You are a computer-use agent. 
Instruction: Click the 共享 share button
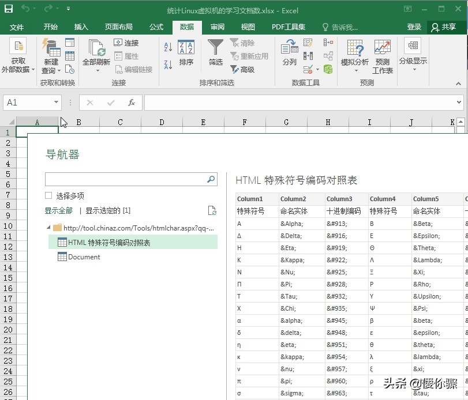(443, 27)
